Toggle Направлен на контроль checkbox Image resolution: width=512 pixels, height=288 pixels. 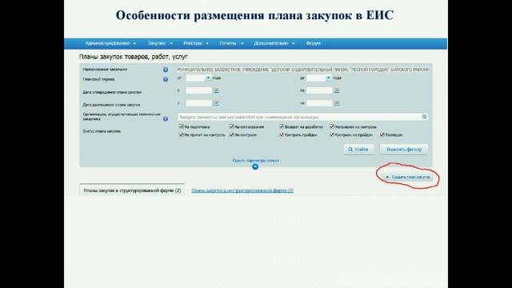coord(332,126)
